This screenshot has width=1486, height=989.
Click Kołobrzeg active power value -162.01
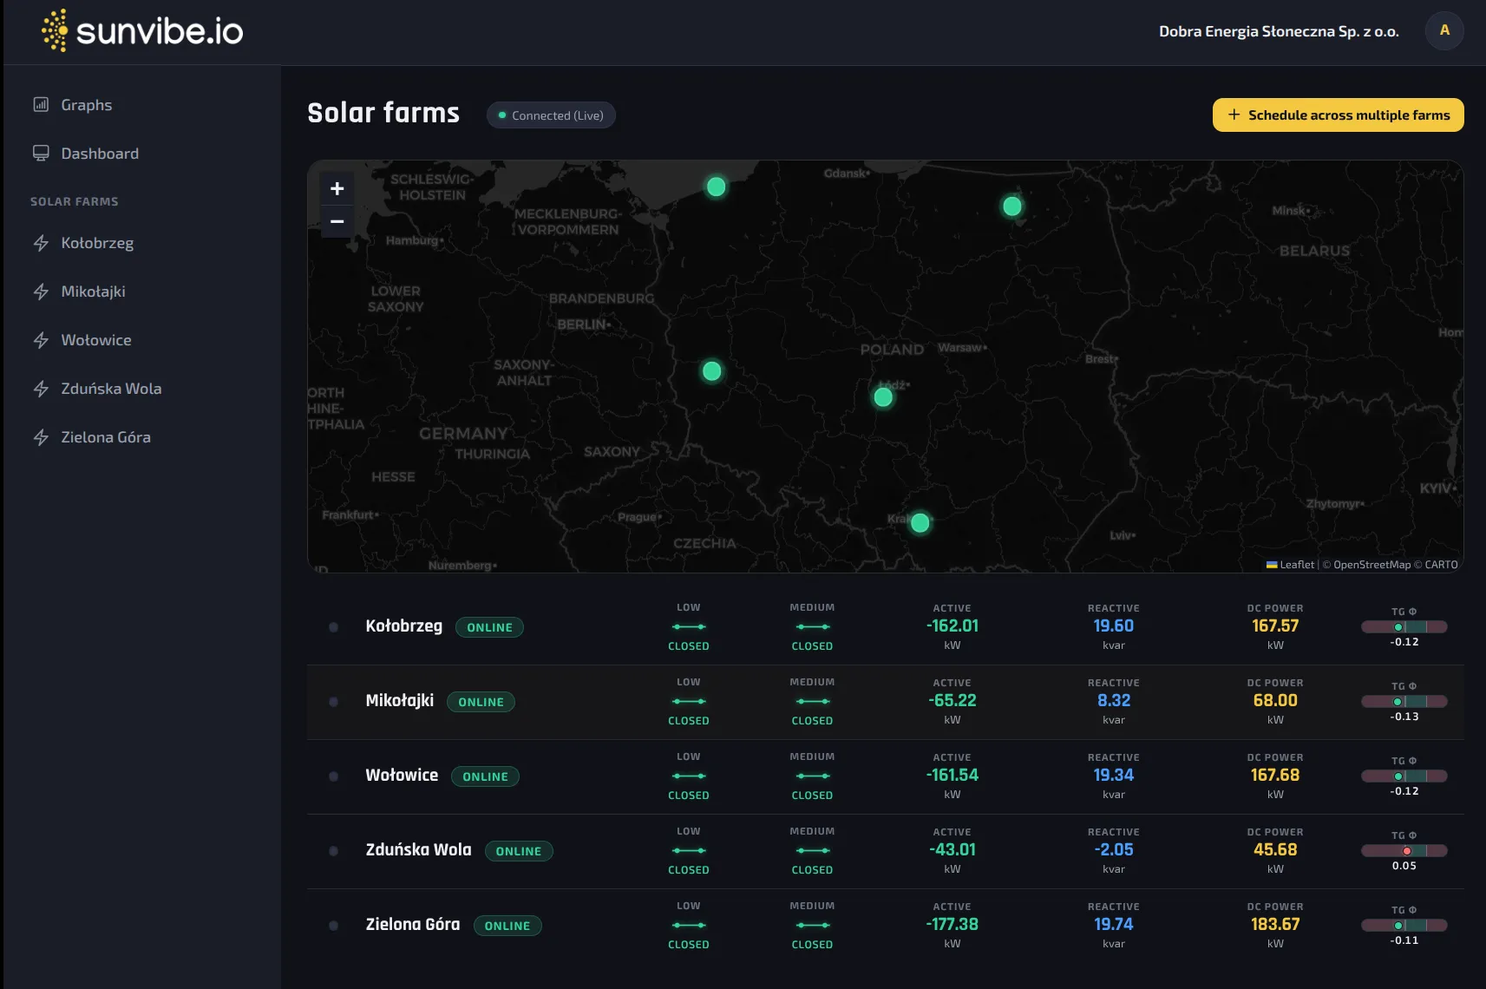click(x=952, y=625)
